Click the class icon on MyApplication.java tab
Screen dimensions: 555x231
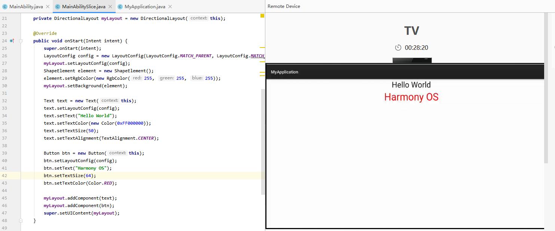click(120, 6)
